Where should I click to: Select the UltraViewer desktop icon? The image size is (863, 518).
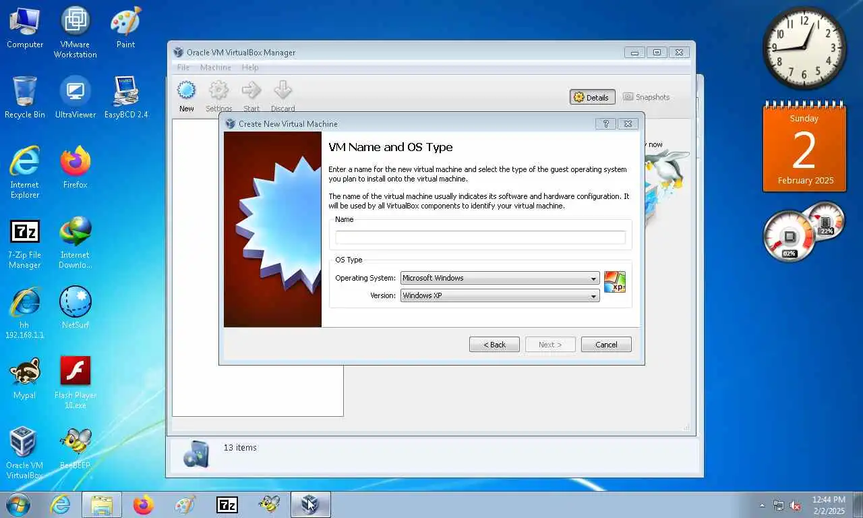tap(76, 97)
